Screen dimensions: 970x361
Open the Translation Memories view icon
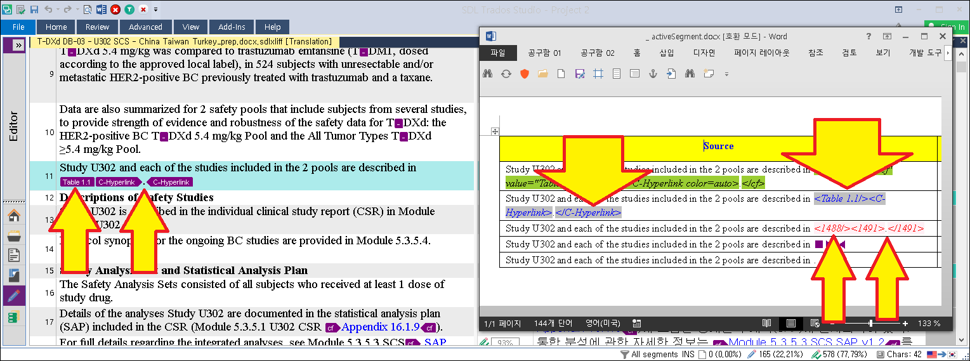click(x=13, y=316)
